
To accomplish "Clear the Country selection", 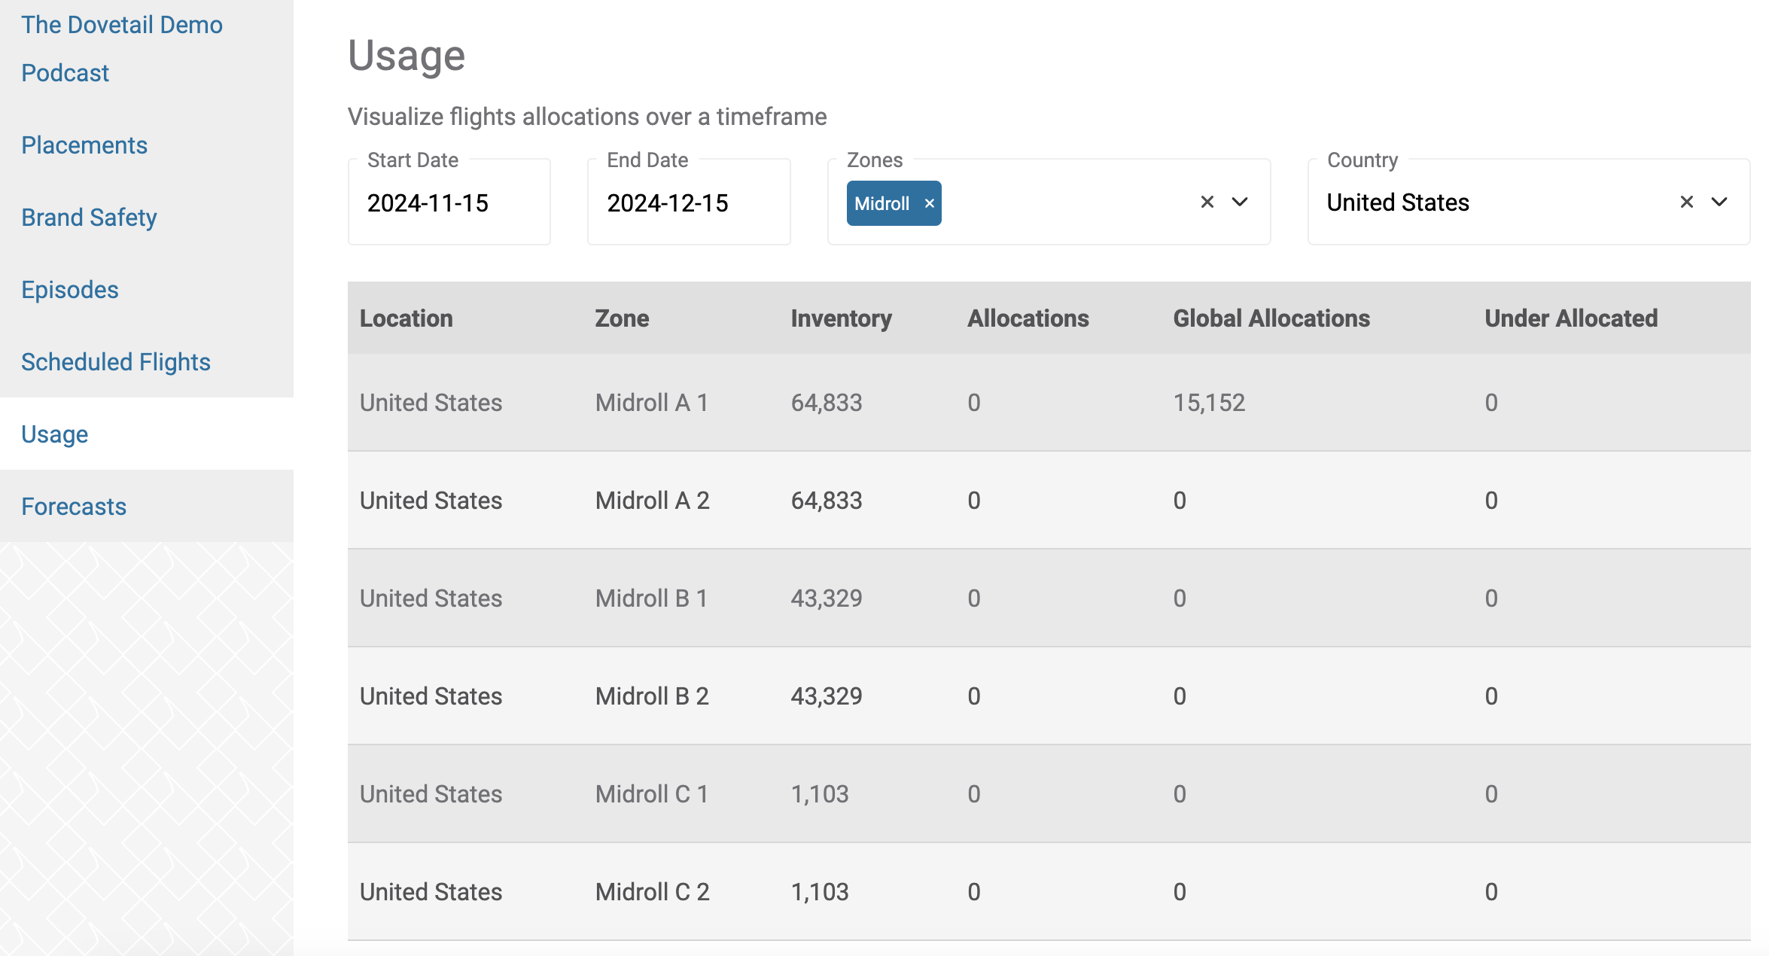I will [x=1686, y=202].
